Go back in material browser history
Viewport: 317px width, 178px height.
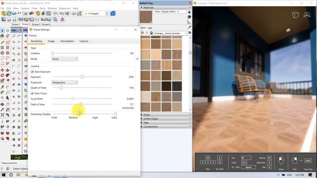(143, 33)
